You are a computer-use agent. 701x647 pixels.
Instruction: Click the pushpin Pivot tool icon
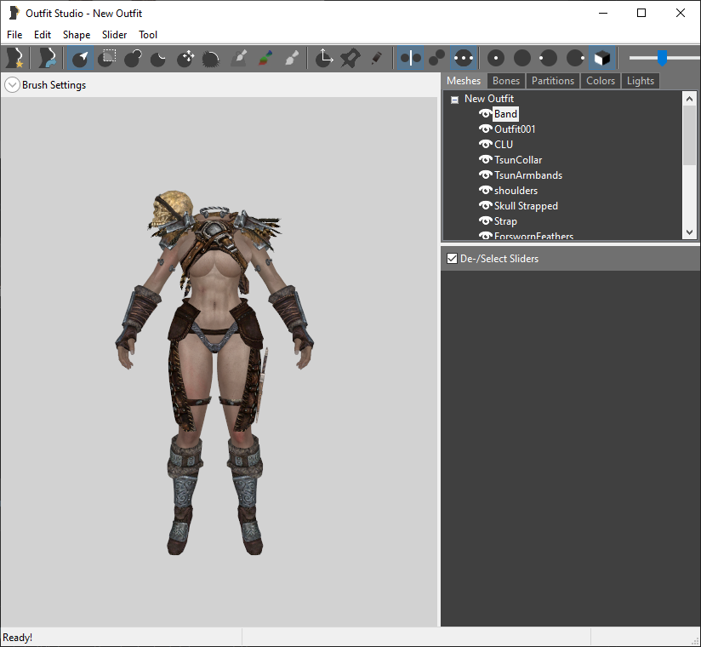coord(350,58)
